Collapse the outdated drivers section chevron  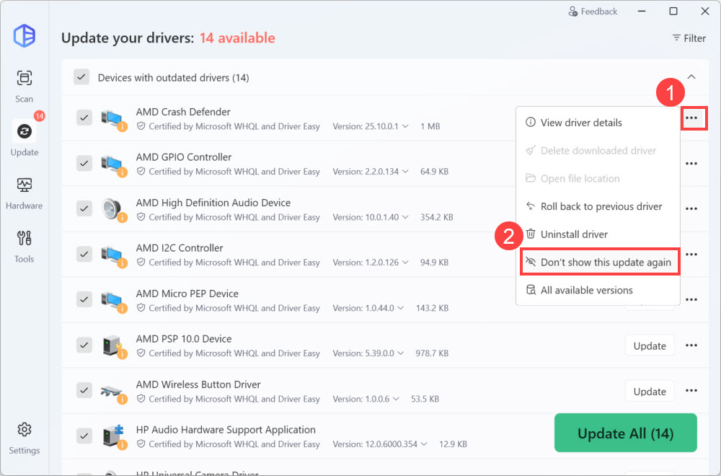(x=691, y=76)
